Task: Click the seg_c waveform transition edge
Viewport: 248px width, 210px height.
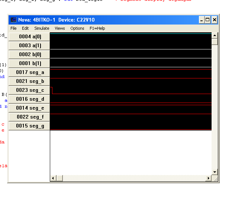Action: 52,90
